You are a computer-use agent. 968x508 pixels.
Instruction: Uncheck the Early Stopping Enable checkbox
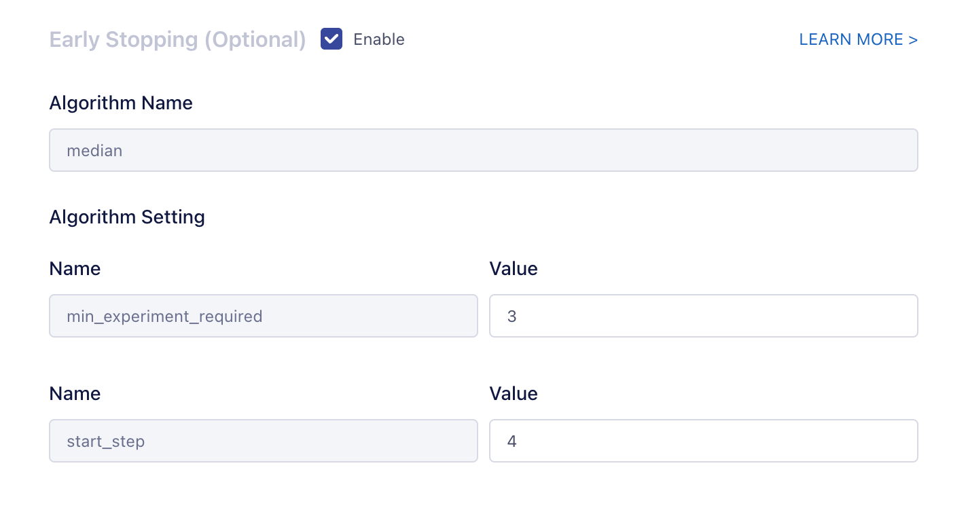(331, 39)
